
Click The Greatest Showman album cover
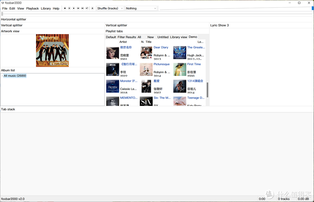(180, 53)
